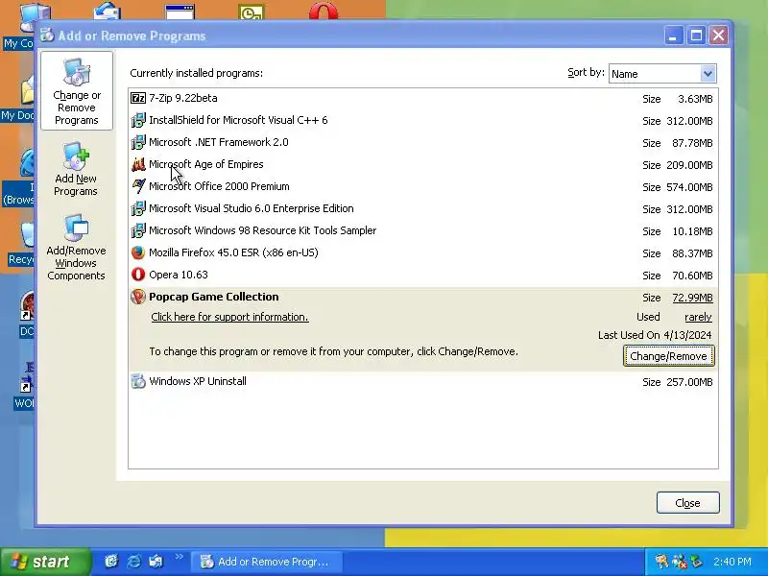The height and width of the screenshot is (576, 768).
Task: Minimize the Add or Remove Programs window
Action: (674, 36)
